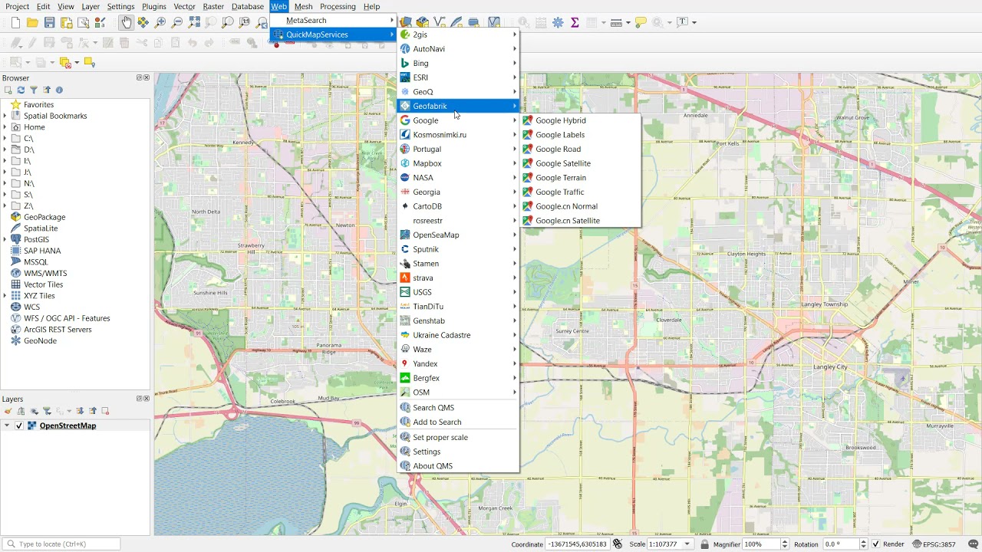Open the Text Annotation dropdown arrow
The height and width of the screenshot is (552, 982).
695,22
